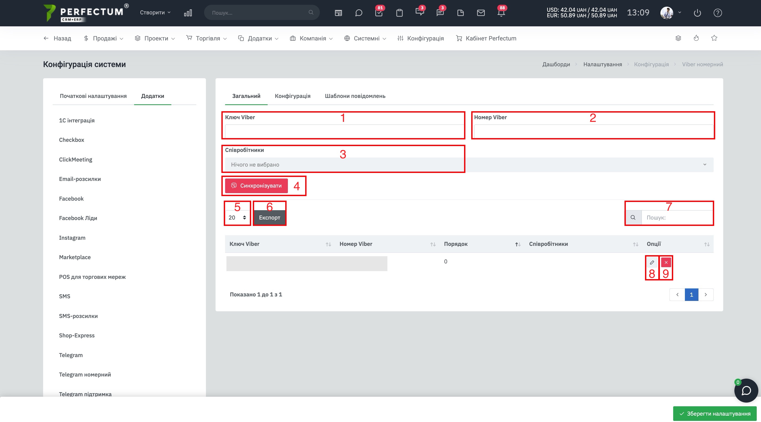Click the Синхронізувати button

pos(256,185)
